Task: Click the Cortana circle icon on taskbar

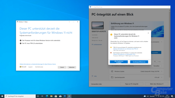Action: point(38,96)
